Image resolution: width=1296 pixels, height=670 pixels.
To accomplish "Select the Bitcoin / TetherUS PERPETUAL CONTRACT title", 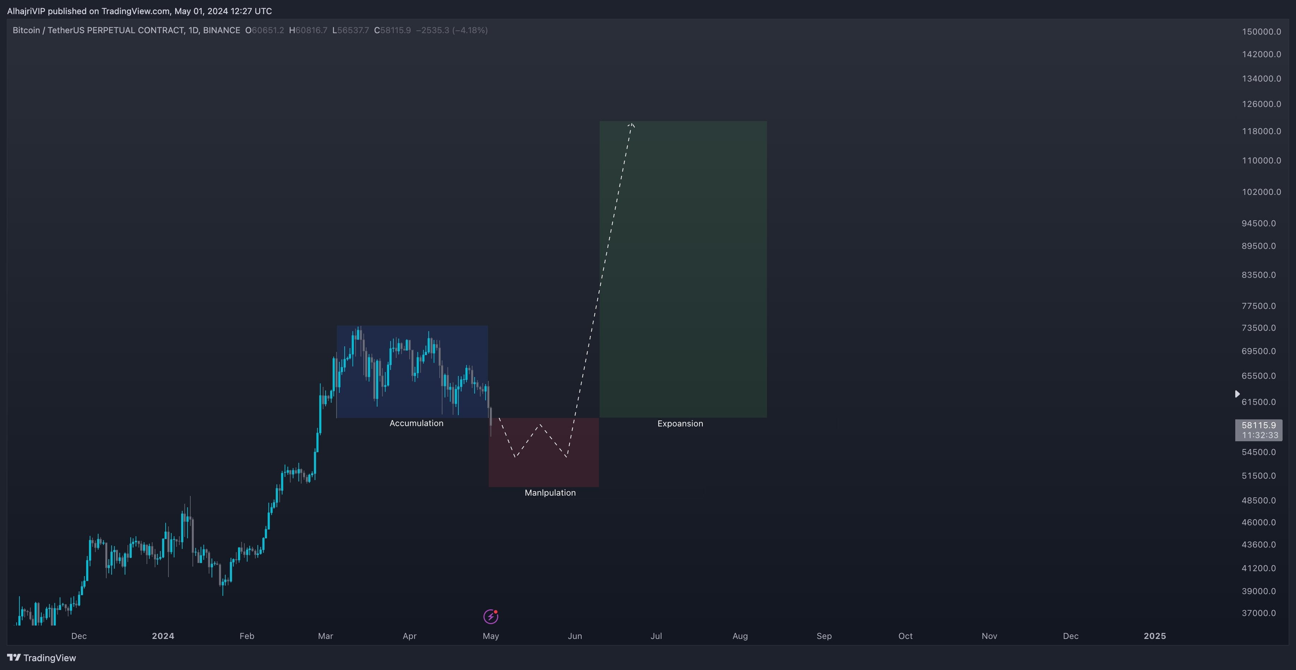I will click(126, 30).
